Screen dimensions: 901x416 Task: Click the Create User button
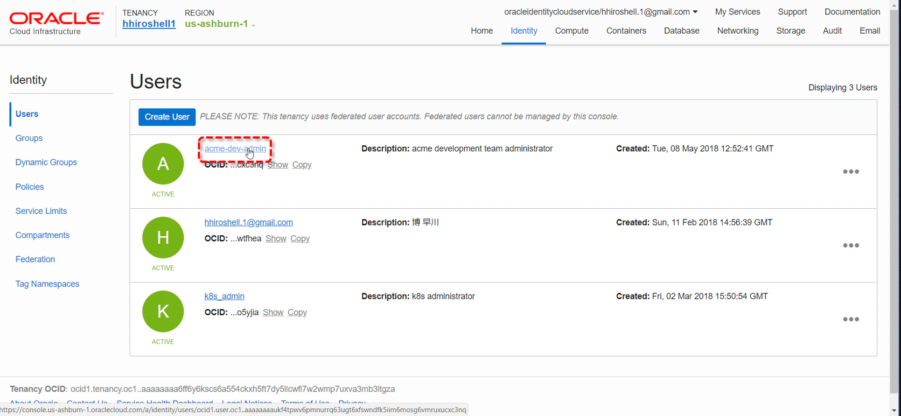167,117
